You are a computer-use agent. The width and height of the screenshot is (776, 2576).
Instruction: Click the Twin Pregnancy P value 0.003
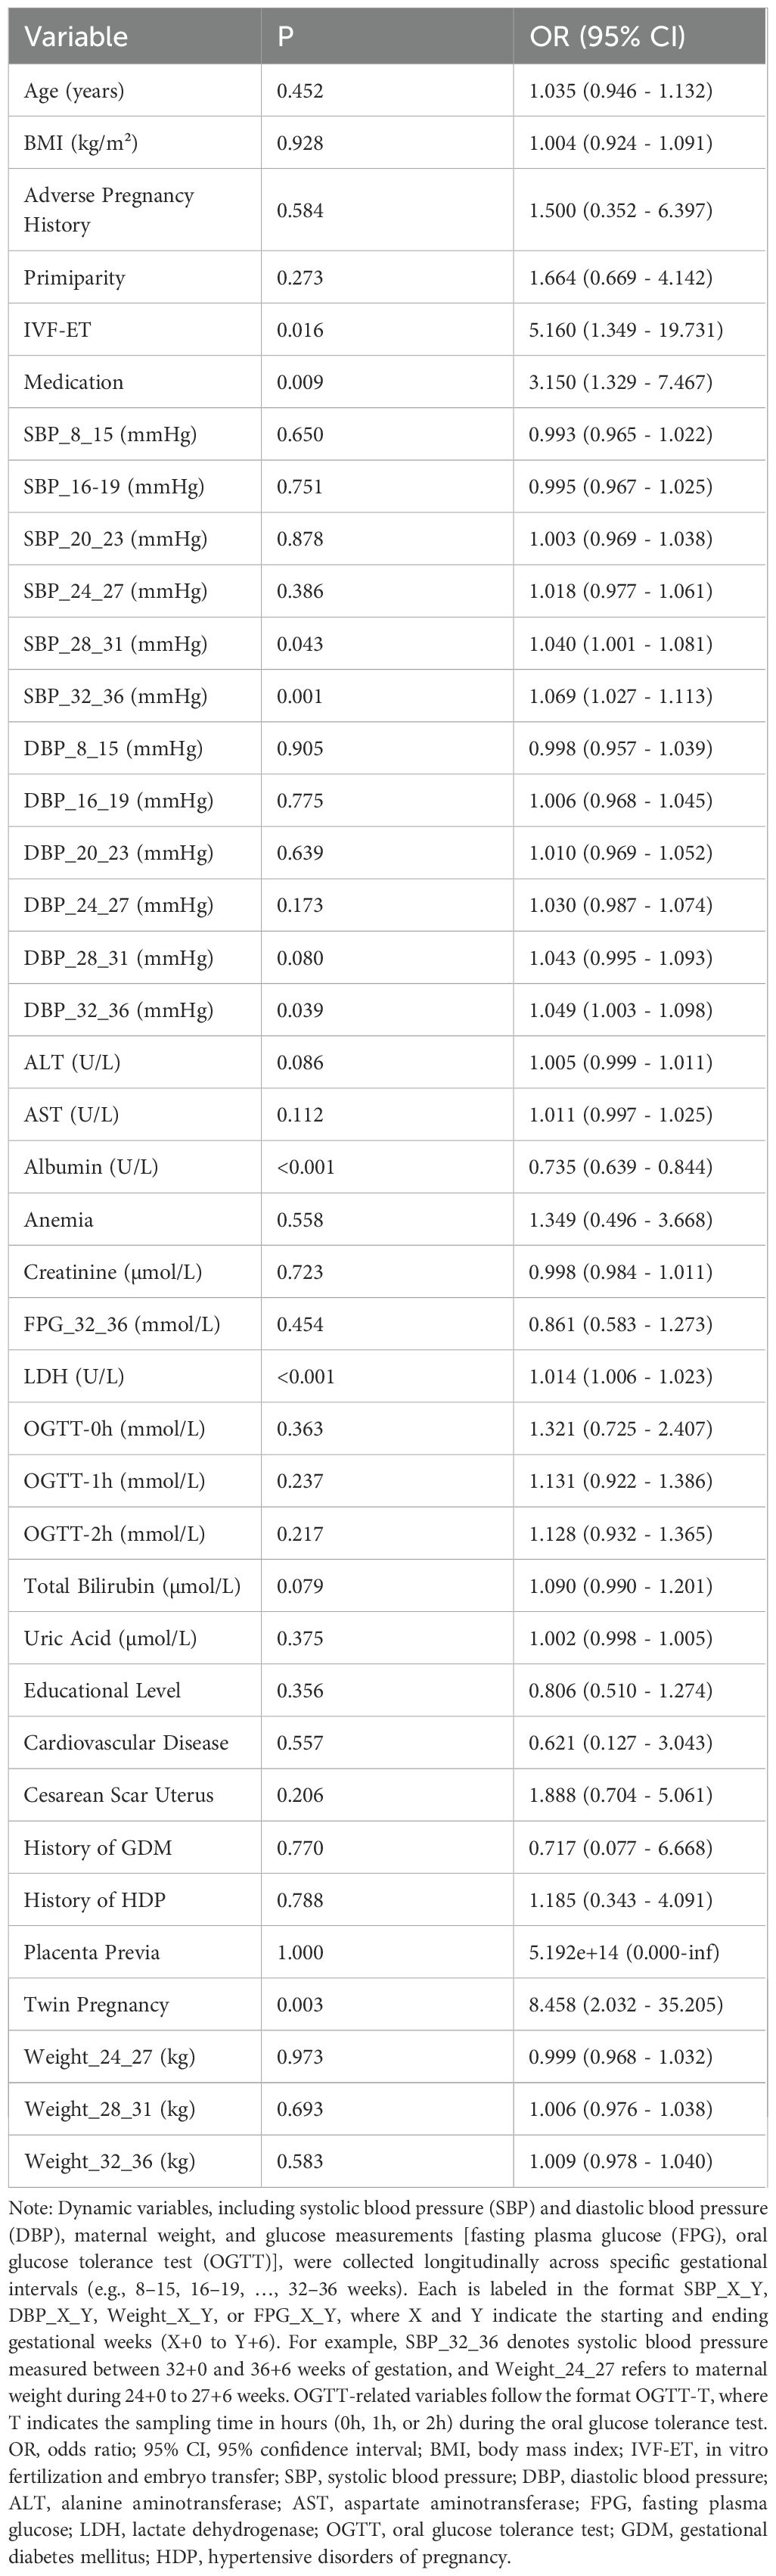(300, 2004)
